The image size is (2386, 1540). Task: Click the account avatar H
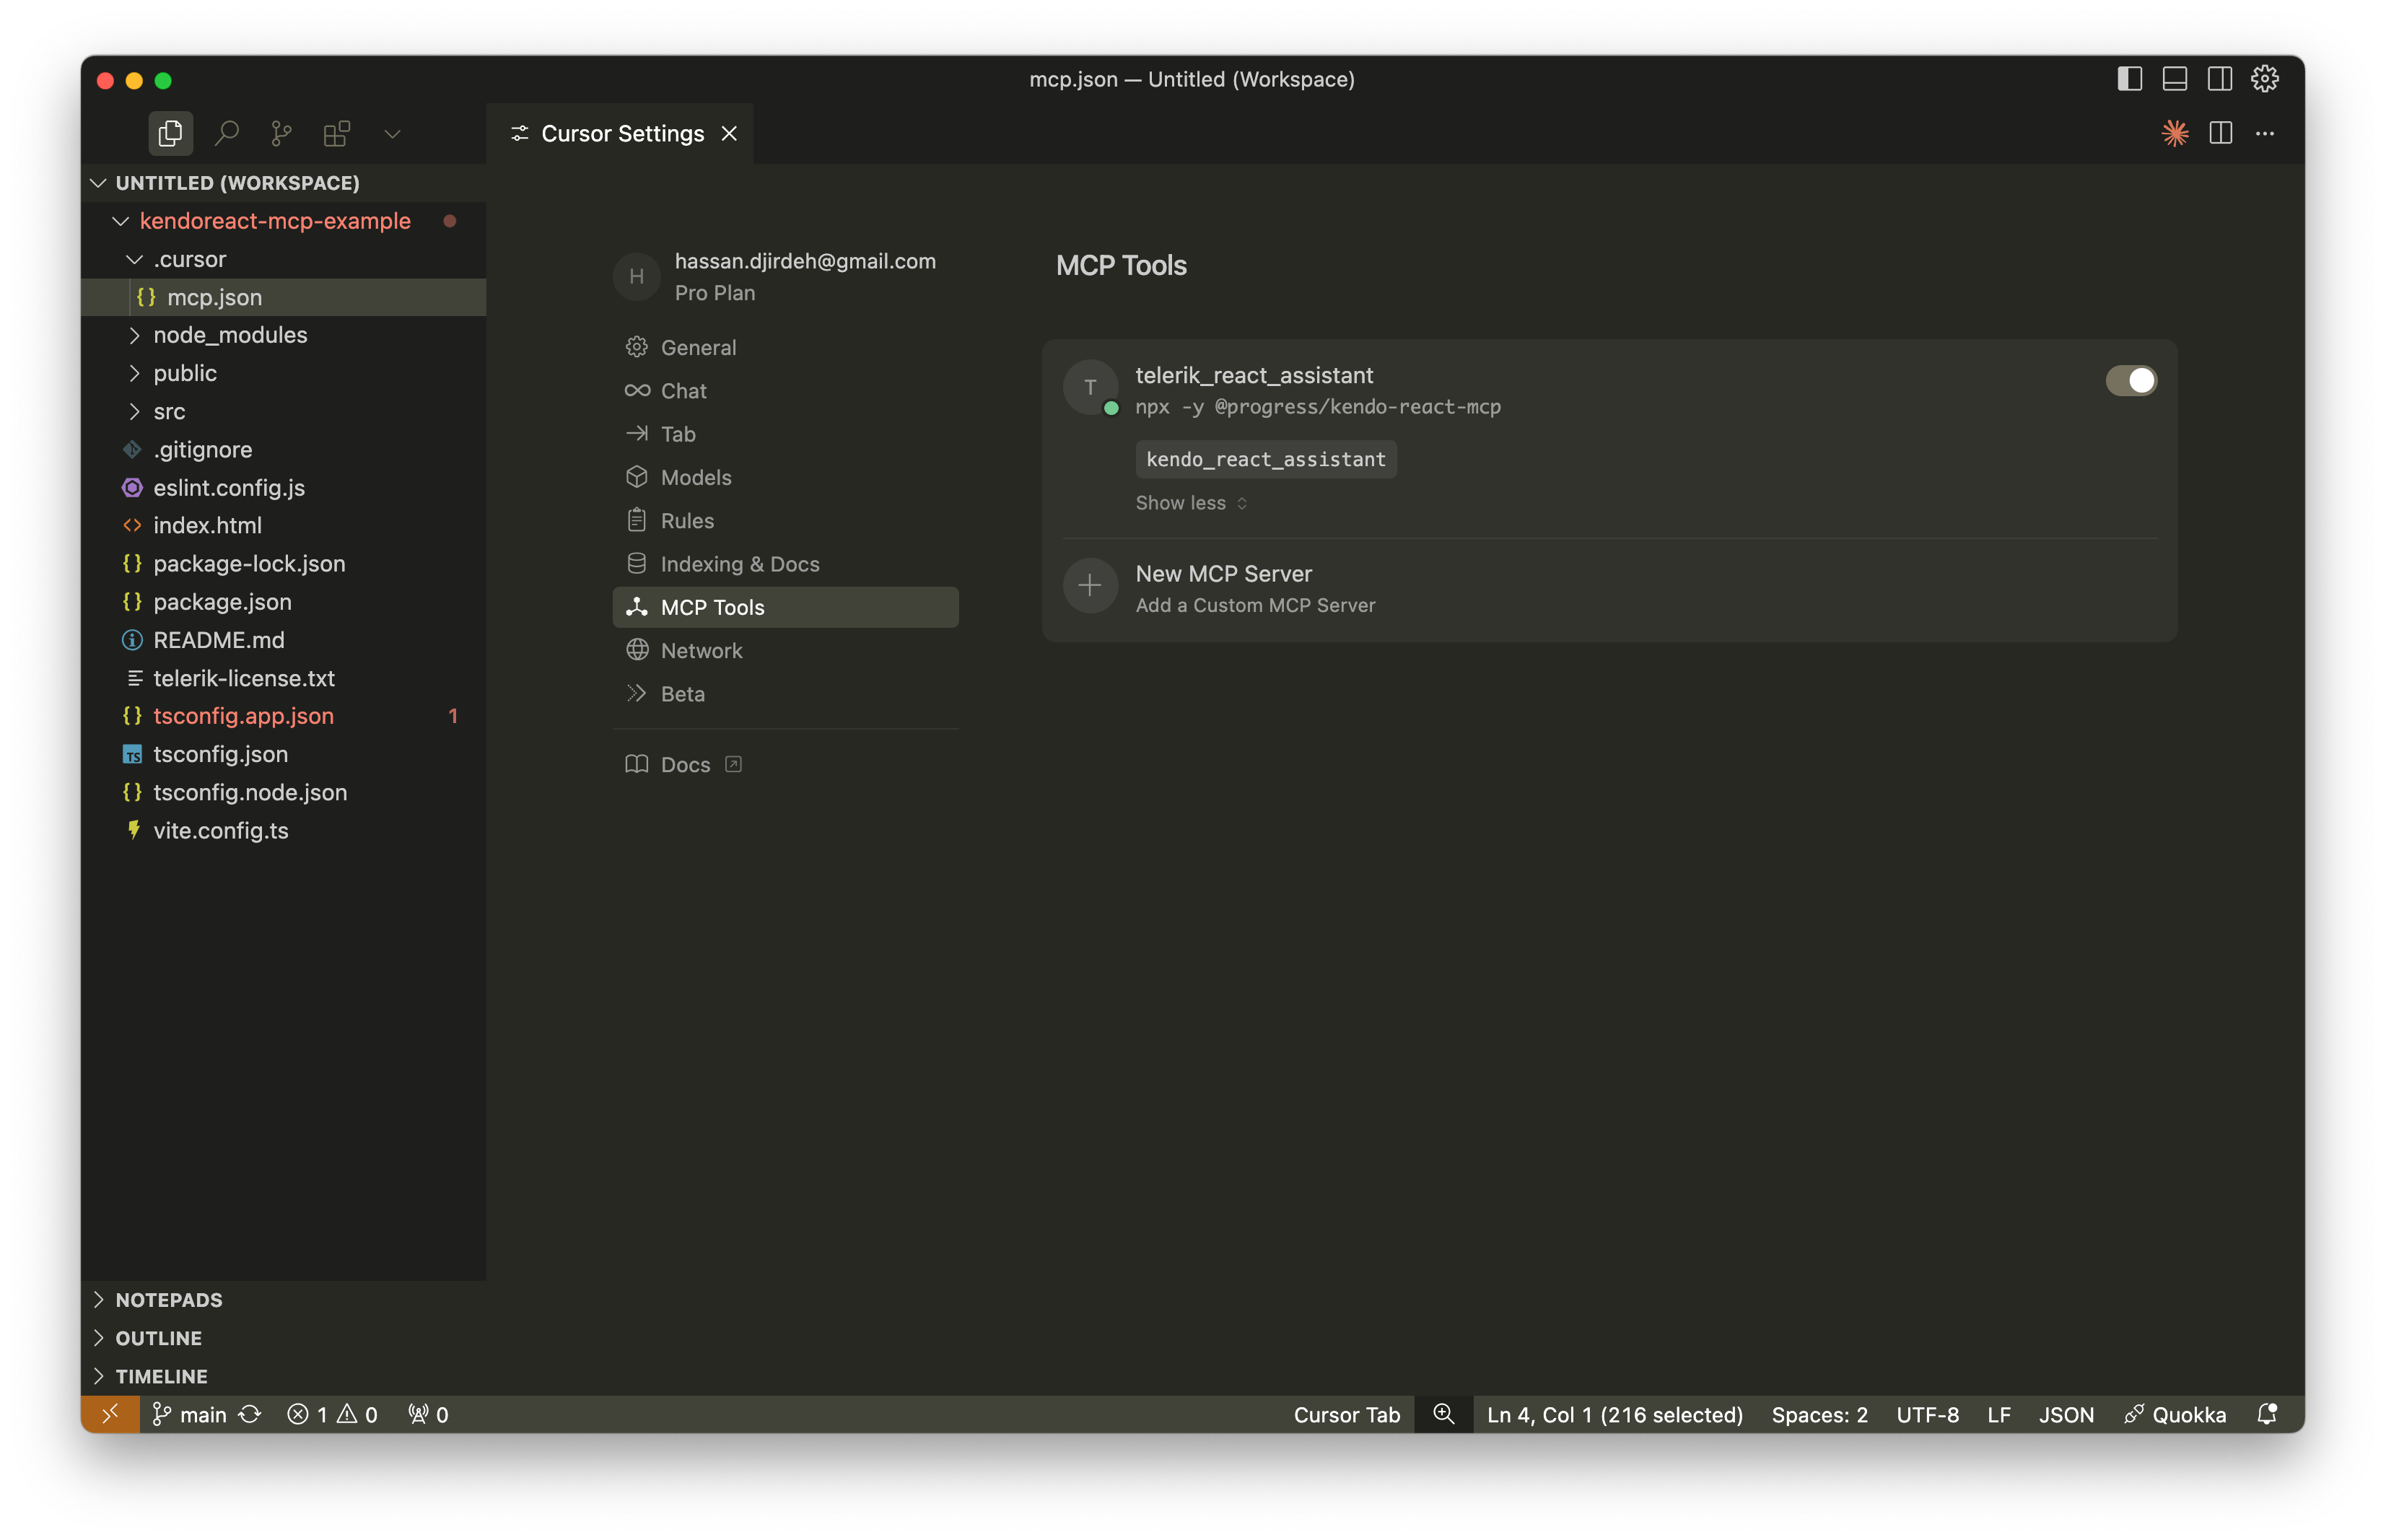[x=636, y=276]
